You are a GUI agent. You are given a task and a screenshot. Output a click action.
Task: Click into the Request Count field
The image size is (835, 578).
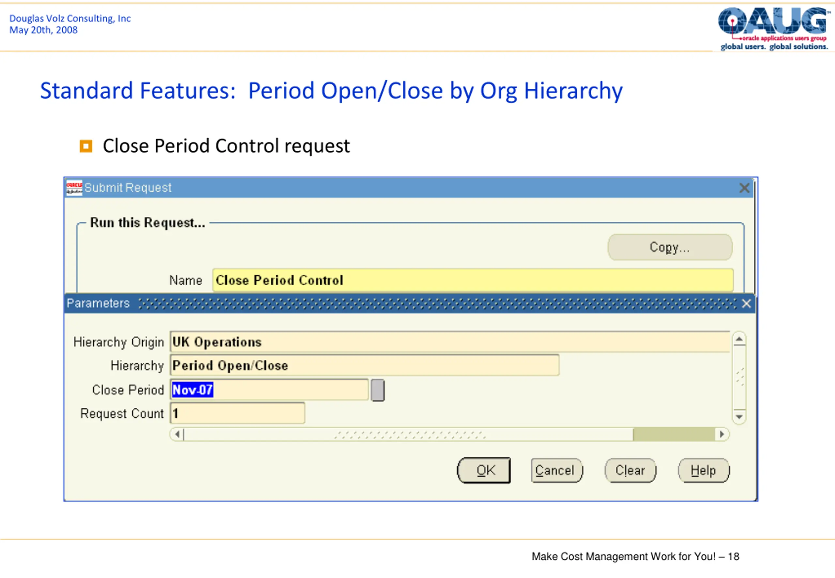pyautogui.click(x=237, y=413)
